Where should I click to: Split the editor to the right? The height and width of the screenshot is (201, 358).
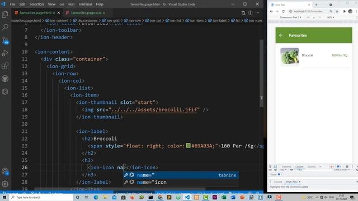(251, 13)
